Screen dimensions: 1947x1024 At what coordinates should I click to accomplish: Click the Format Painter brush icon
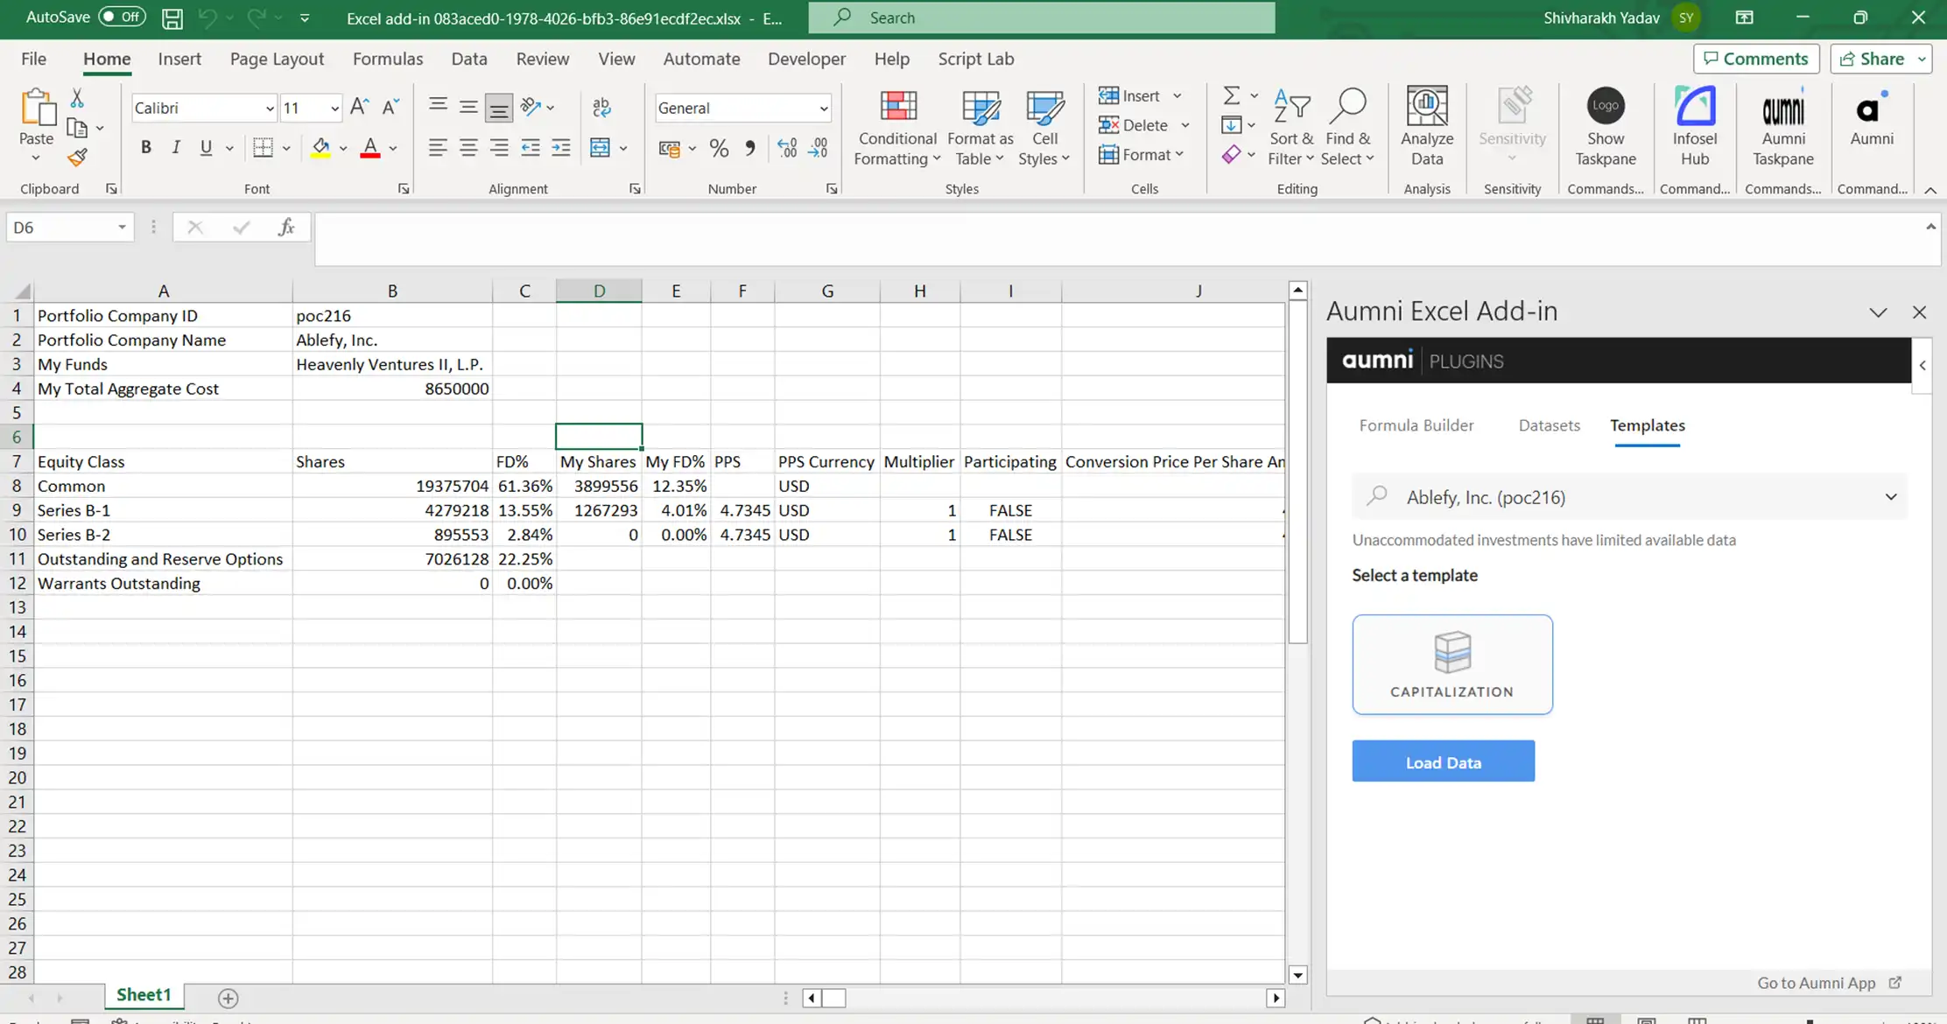(77, 158)
